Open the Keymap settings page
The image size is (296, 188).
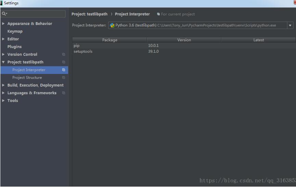15,32
